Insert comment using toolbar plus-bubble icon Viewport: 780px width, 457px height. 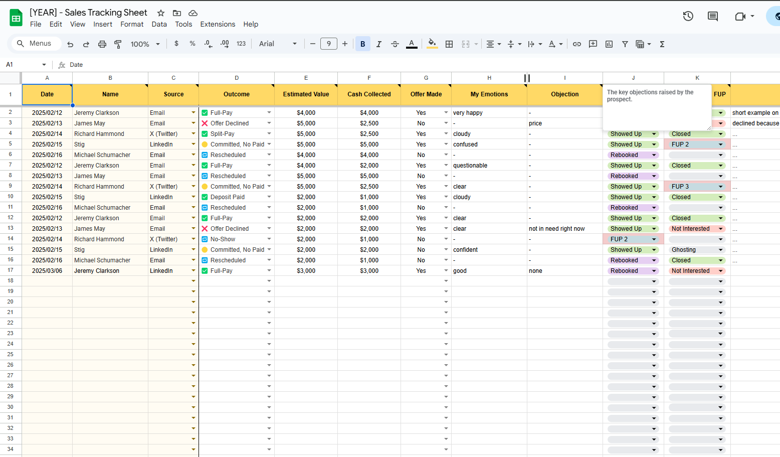point(593,44)
